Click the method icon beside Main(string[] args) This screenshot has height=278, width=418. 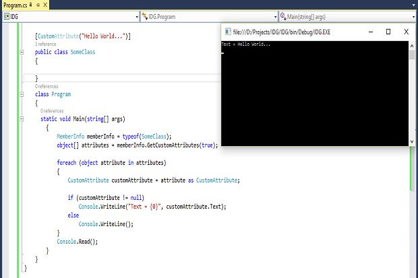[283, 16]
